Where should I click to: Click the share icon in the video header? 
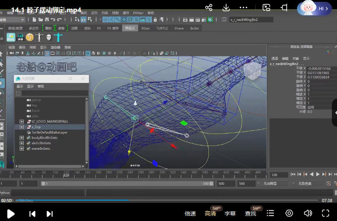pos(209,7)
